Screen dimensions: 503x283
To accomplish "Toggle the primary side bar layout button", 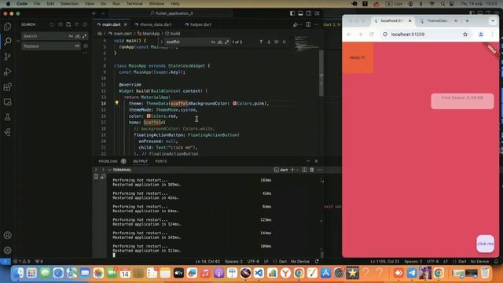I will 292,13.
